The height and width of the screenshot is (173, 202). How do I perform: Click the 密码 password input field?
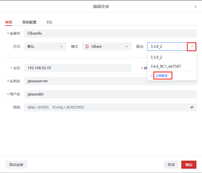click(x=111, y=107)
